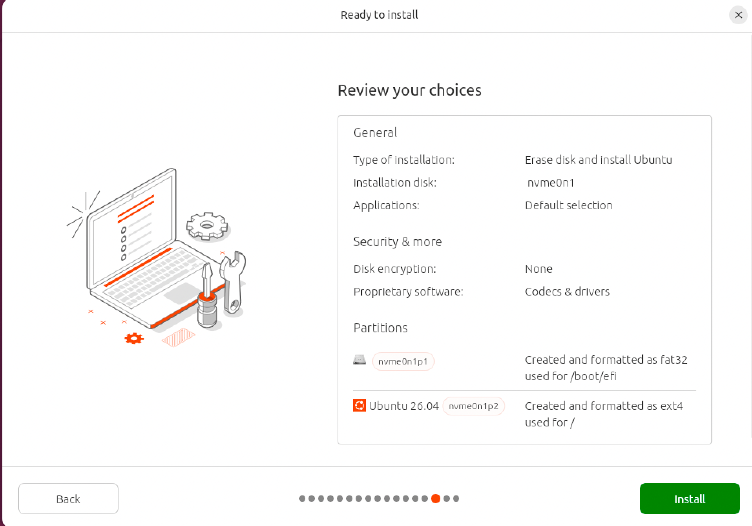The image size is (752, 526).
Task: Click the small orange gear icon
Action: 134,338
